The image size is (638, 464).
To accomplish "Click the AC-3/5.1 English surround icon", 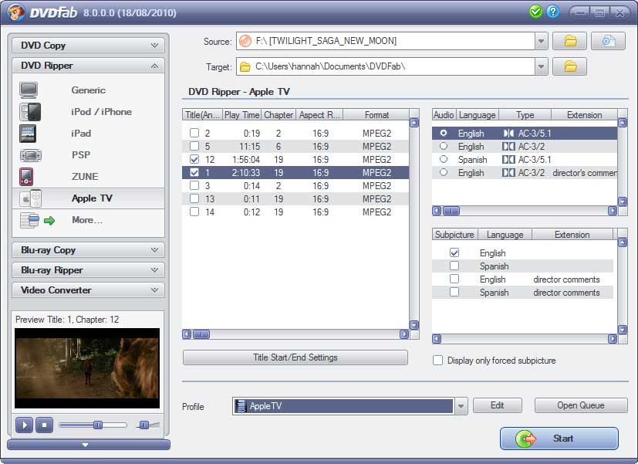I will tap(508, 134).
